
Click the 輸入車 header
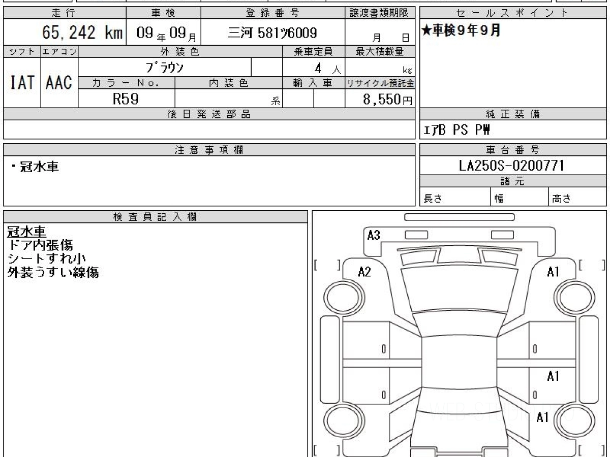[314, 83]
